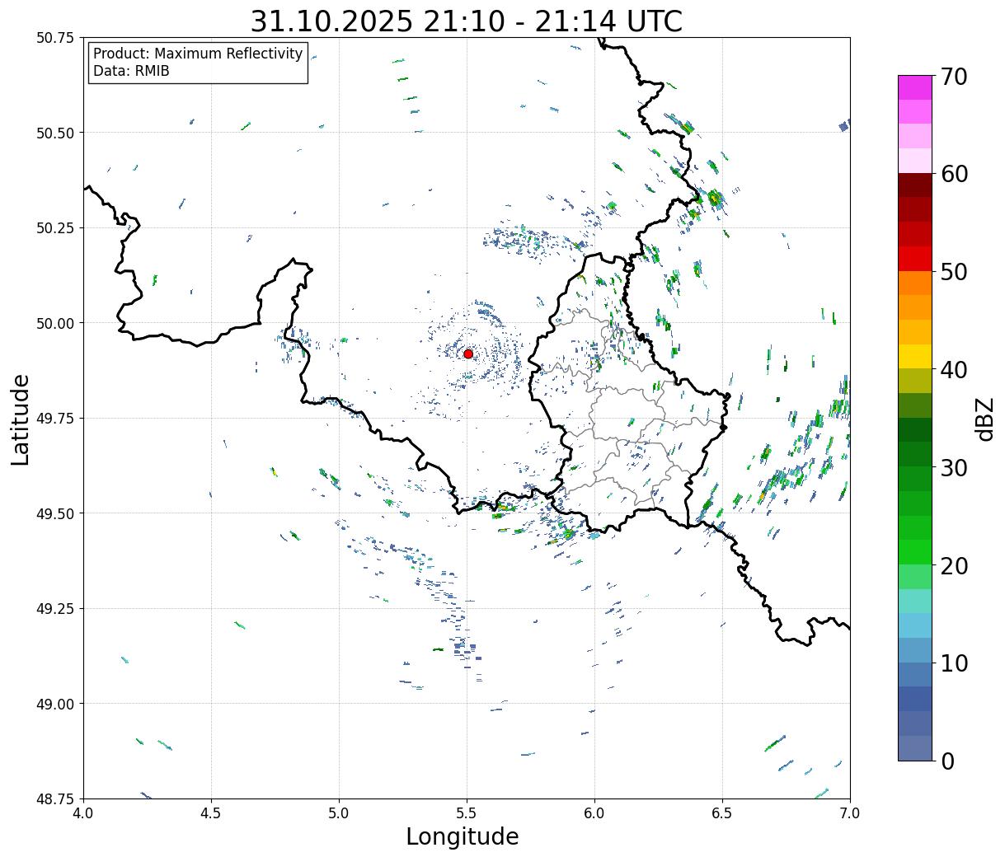This screenshot has width=1005, height=857.
Task: Pick the orange colorbar segment just below 50
Action: click(914, 283)
